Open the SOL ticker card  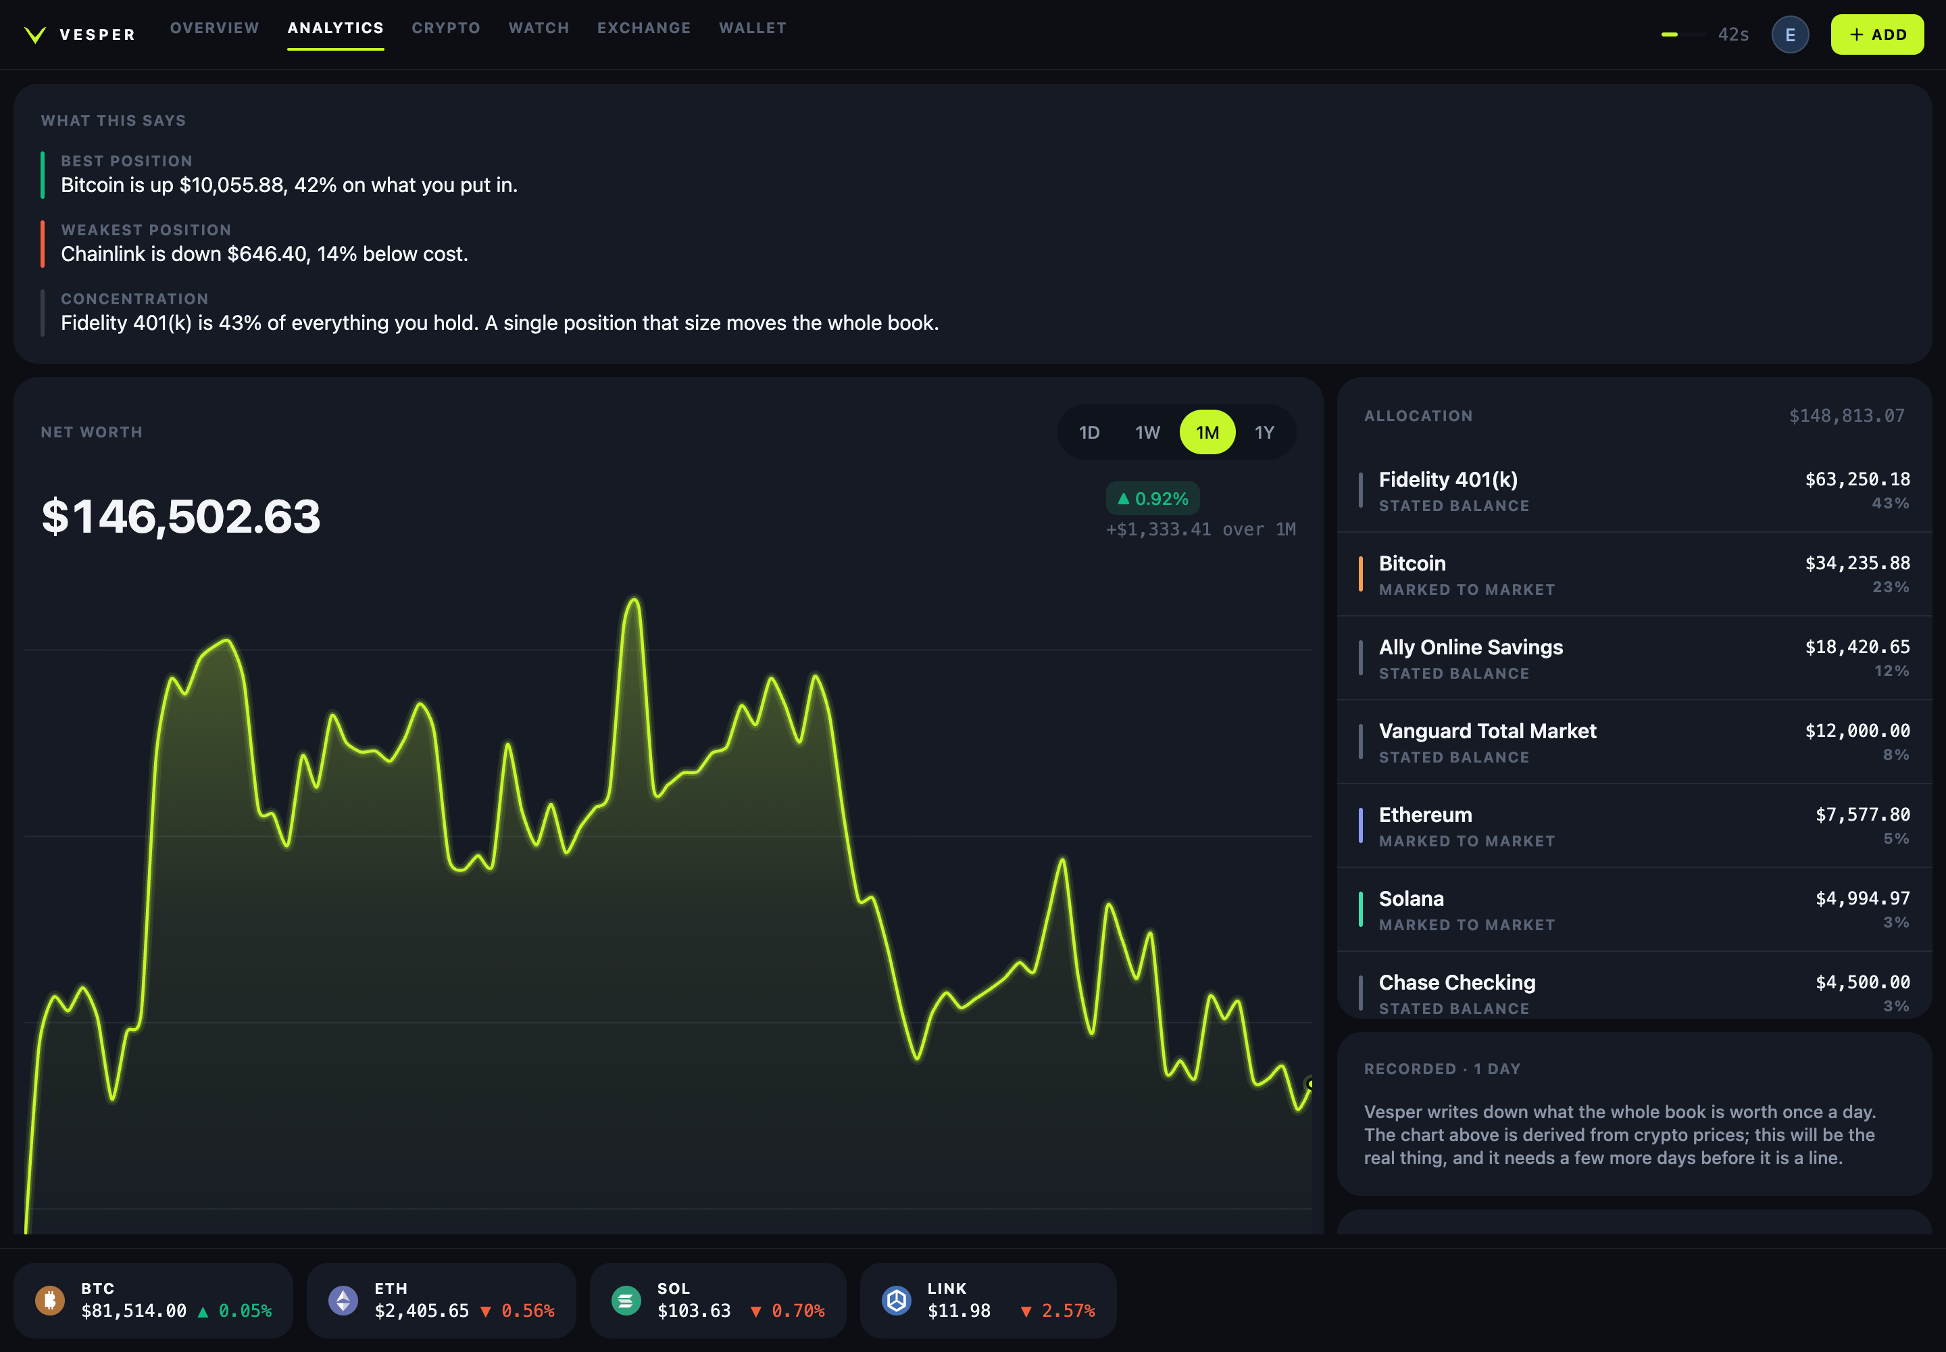718,1299
